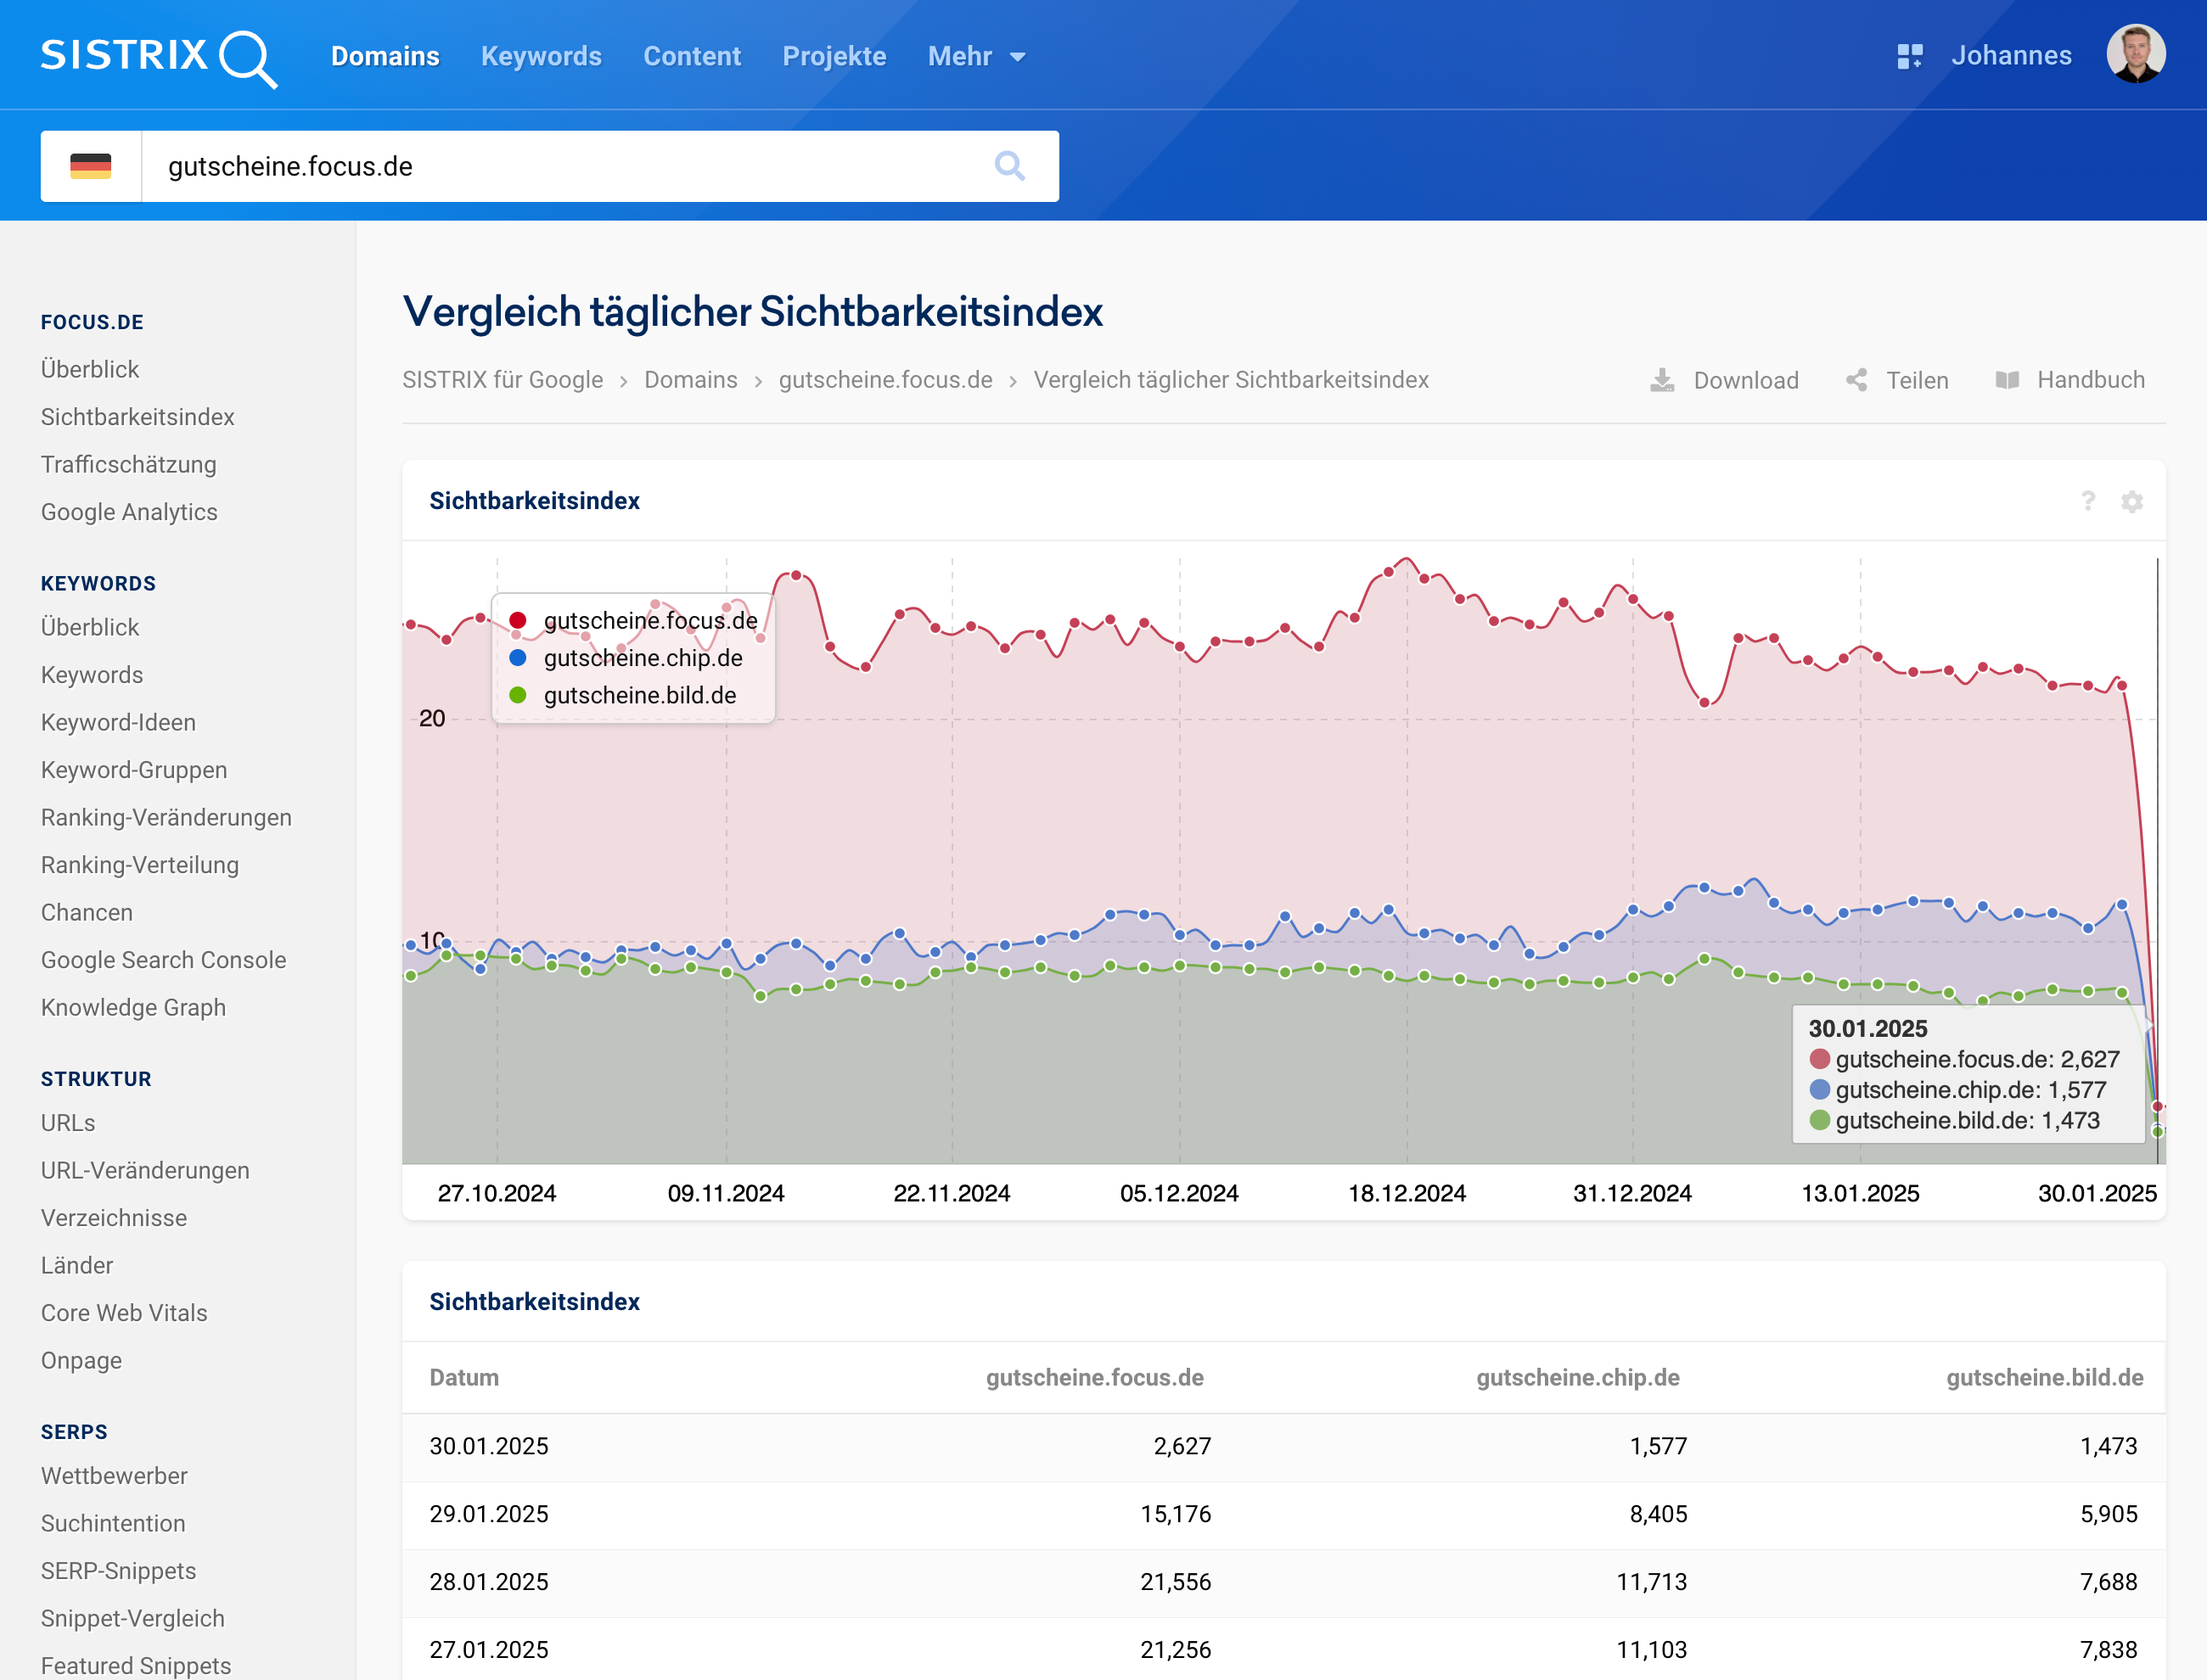Open Überblick under KEYWORDS

click(x=90, y=627)
